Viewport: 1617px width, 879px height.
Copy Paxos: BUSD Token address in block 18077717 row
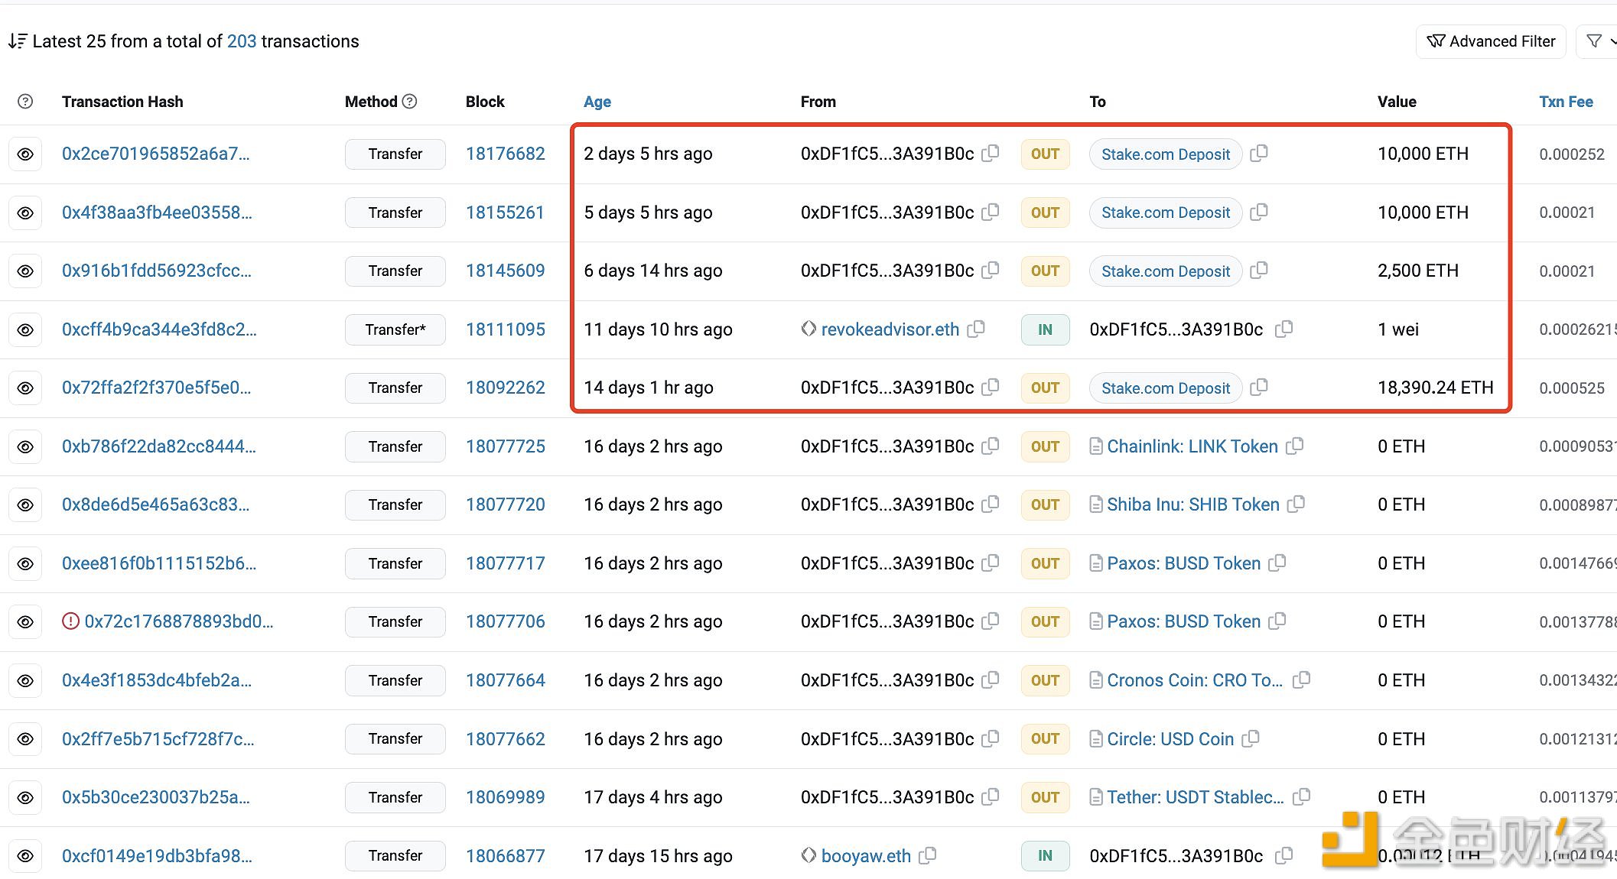tap(1277, 563)
